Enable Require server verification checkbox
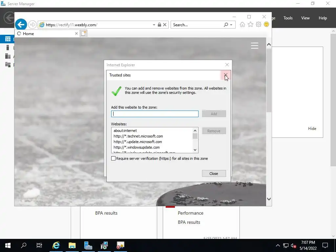The image size is (336, 252). click(x=113, y=158)
